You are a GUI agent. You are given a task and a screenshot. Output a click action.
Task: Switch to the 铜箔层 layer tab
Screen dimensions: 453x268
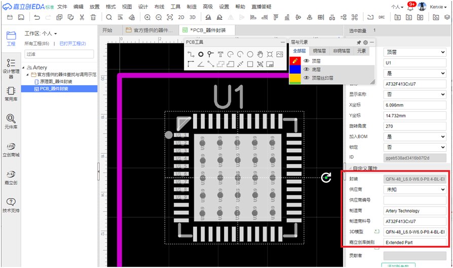[319, 51]
